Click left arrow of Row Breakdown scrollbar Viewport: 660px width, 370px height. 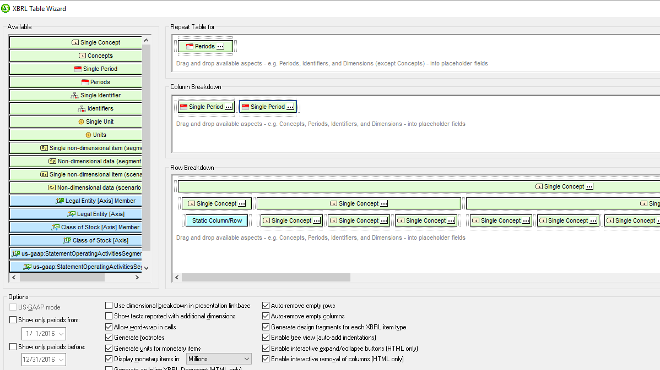tap(177, 277)
